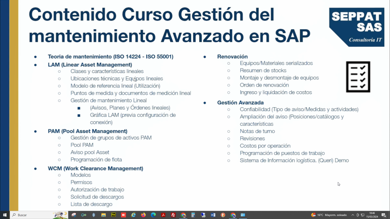Click the clock showing 10:46 15/03/2024

[372, 215]
